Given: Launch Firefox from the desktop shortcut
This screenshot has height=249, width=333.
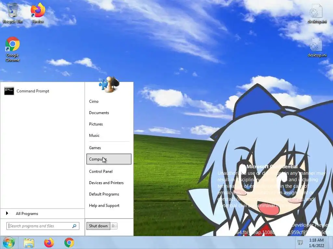Looking at the screenshot, I should pos(38,13).
